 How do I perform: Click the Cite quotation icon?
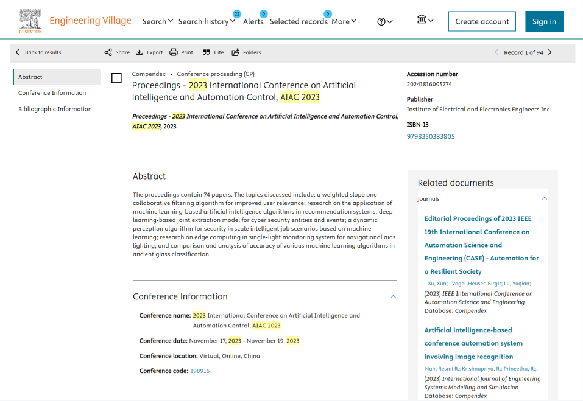pos(207,52)
